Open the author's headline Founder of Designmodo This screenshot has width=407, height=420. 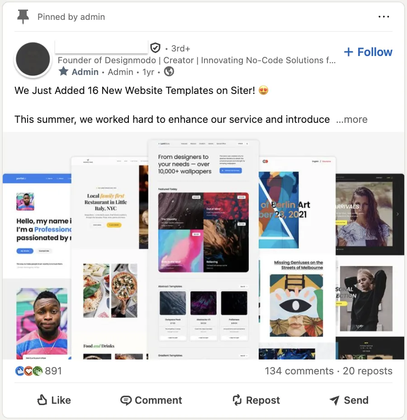197,60
